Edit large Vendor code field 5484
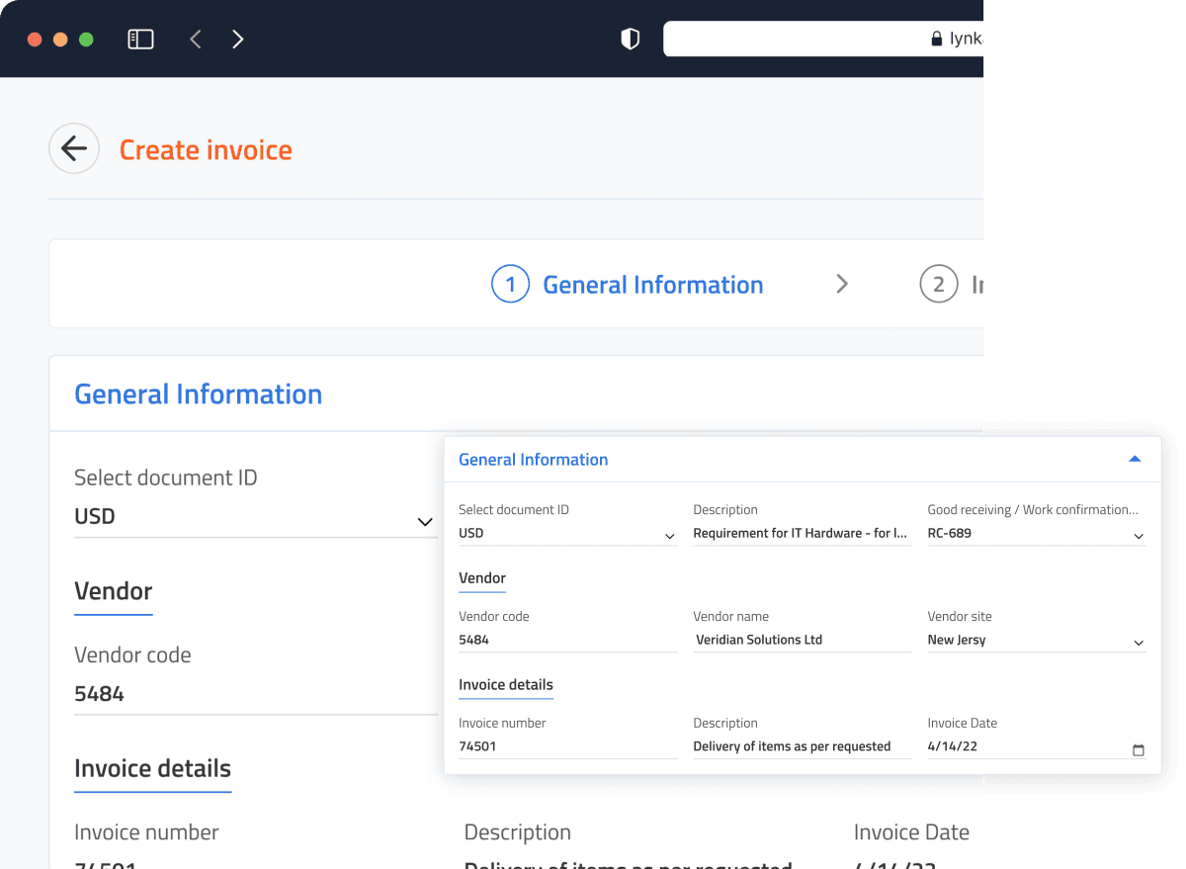This screenshot has height=869, width=1186. tap(255, 694)
